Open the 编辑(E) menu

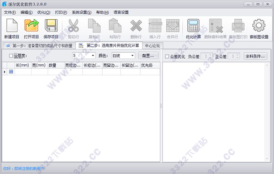click(x=26, y=12)
